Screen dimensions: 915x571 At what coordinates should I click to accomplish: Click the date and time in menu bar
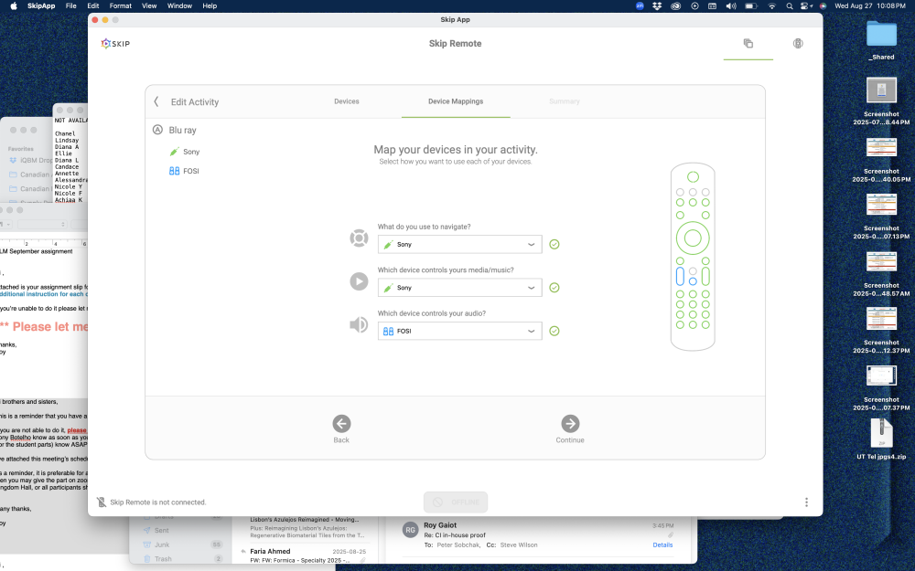(x=869, y=5)
